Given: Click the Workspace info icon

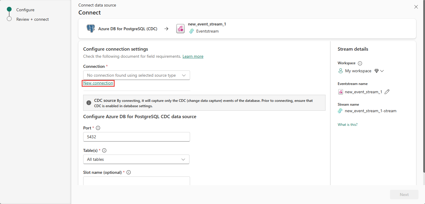Looking at the screenshot, I should 360,63.
